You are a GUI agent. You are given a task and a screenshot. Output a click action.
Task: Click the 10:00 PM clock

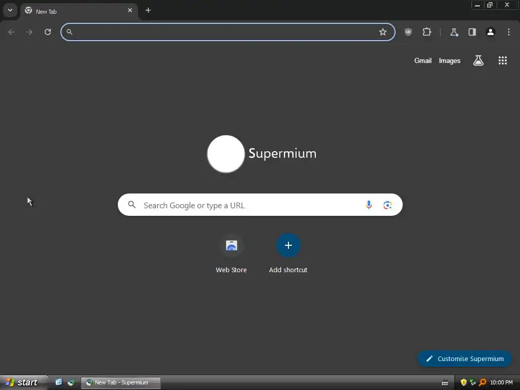click(501, 383)
